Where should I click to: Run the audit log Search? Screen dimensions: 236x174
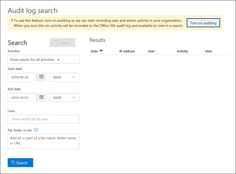(20, 163)
